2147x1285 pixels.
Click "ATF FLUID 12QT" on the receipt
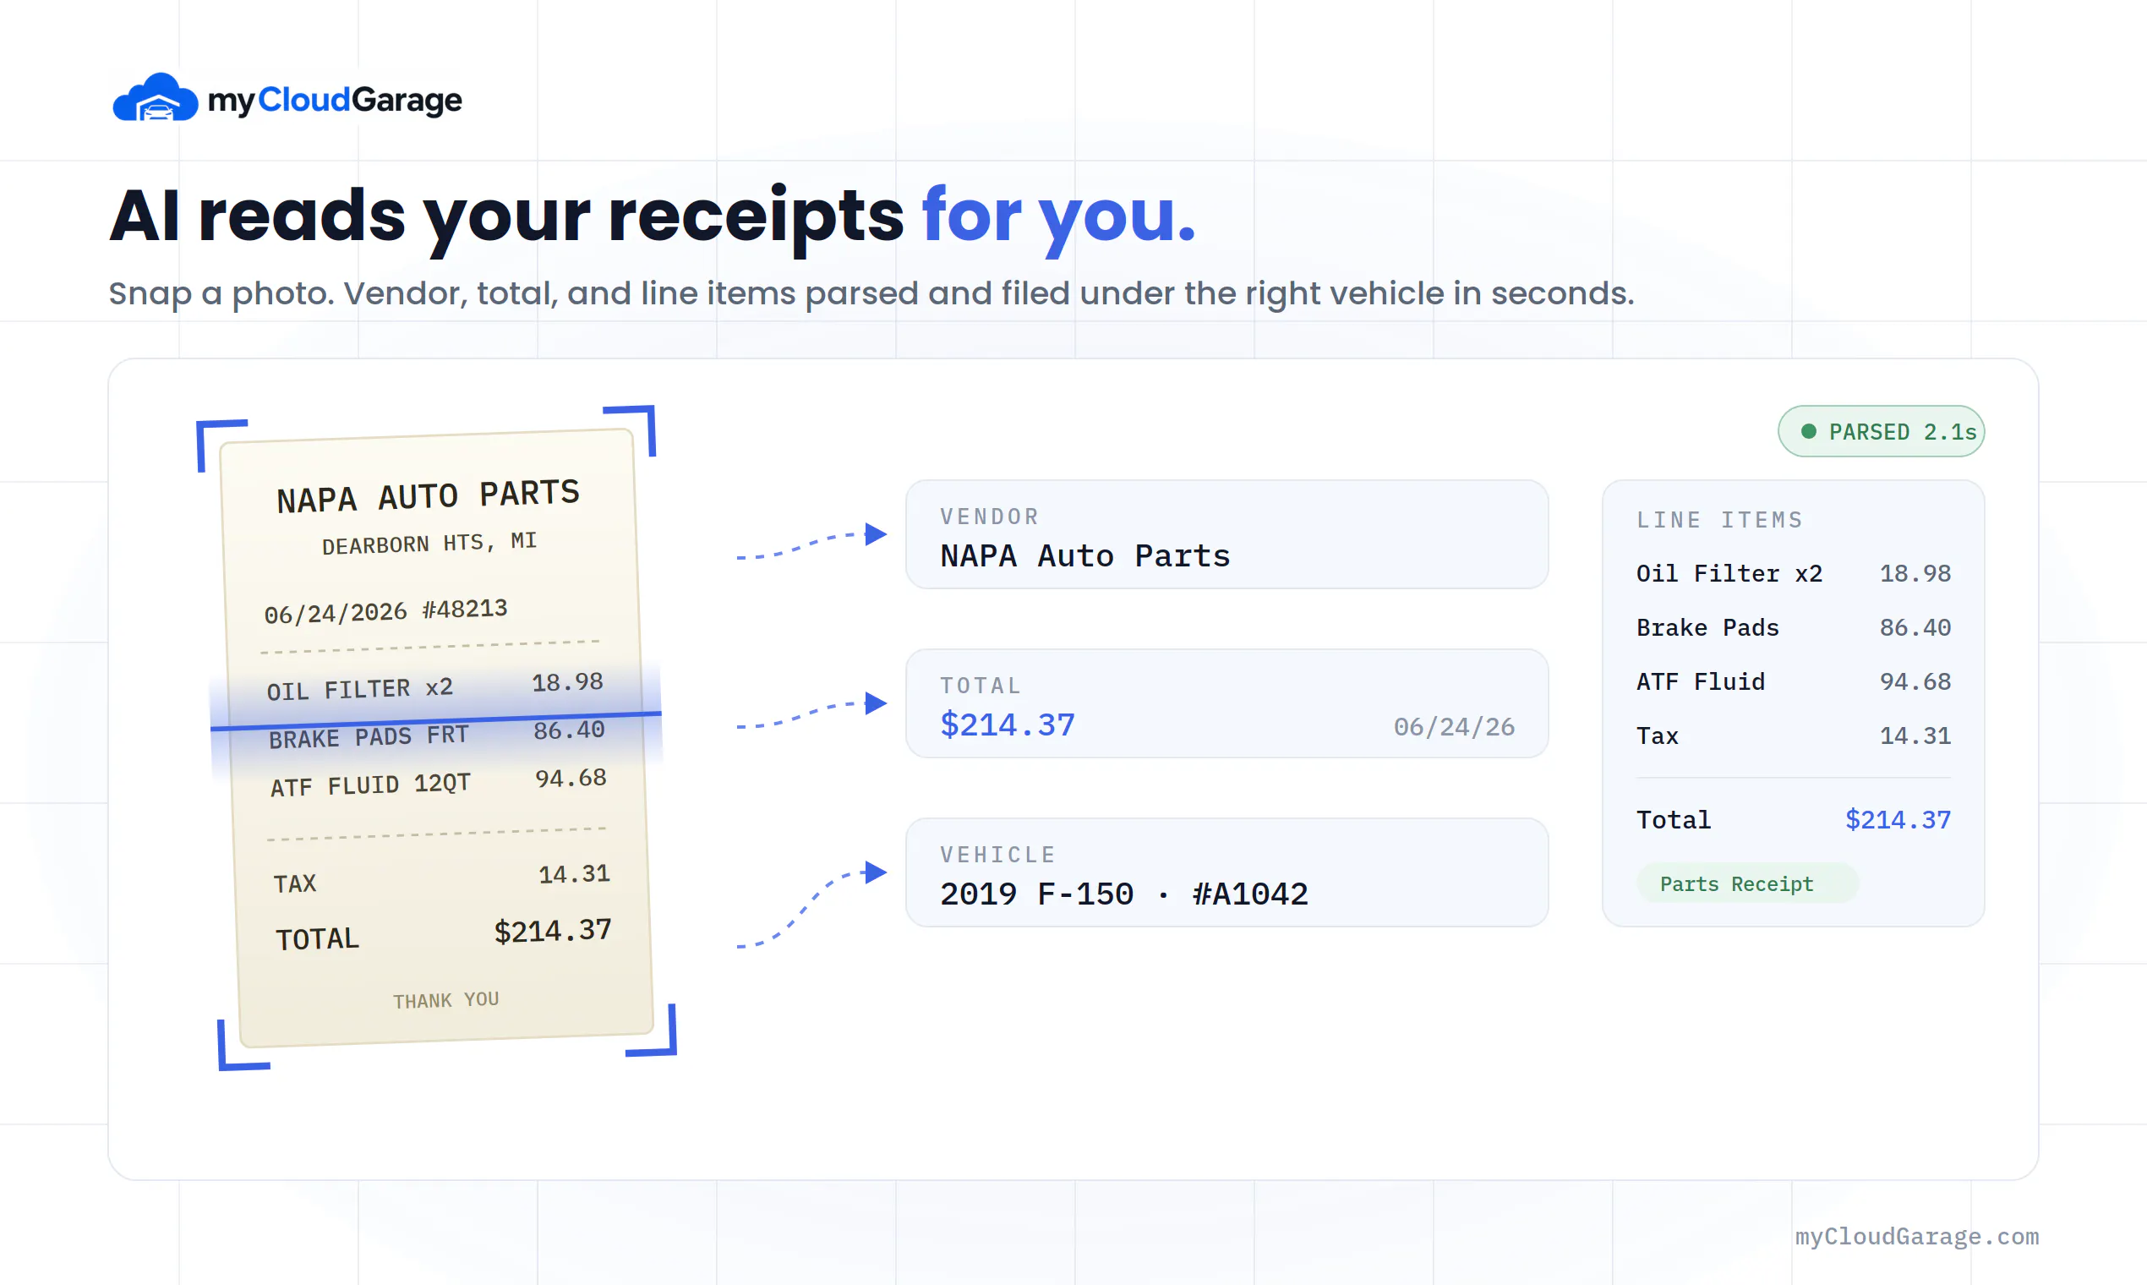point(370,785)
